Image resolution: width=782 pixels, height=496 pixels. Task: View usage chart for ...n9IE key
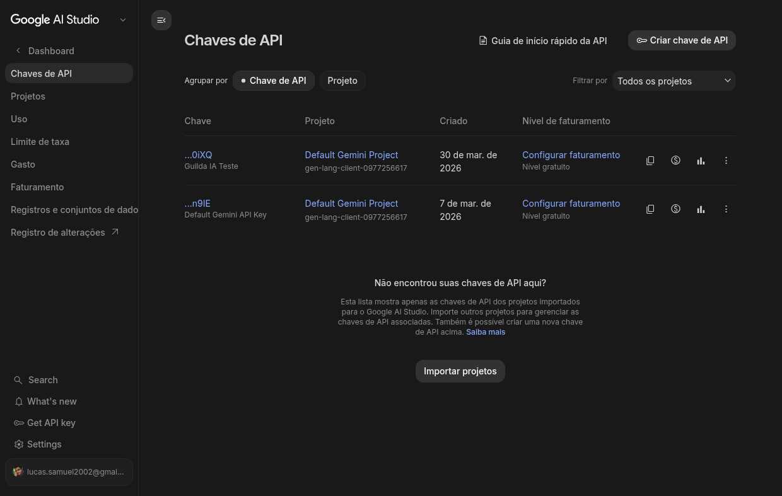click(701, 209)
